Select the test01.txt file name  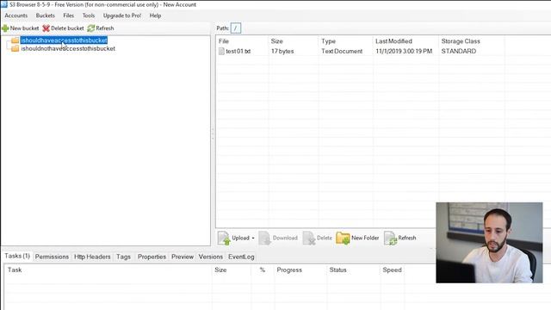[x=238, y=52]
